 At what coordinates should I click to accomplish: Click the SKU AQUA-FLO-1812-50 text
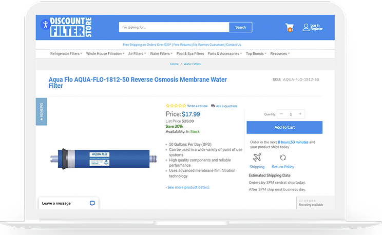pyautogui.click(x=296, y=80)
